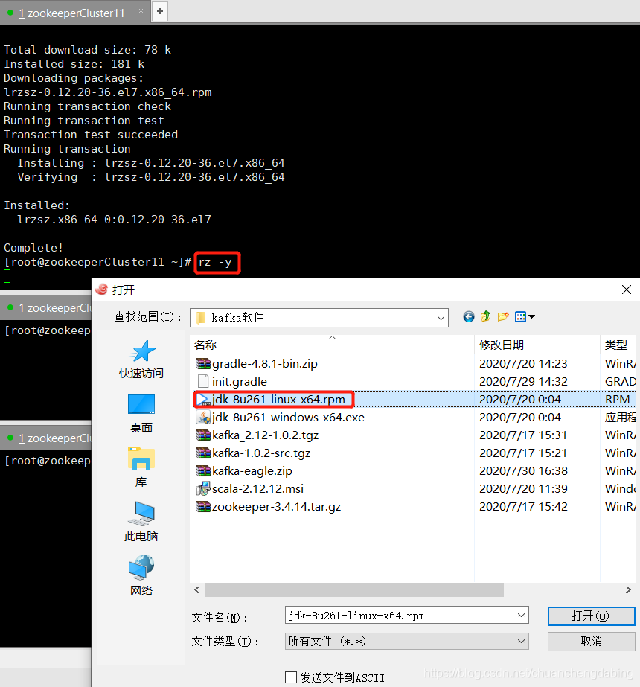This screenshot has width=640, height=687.
Task: Sort files by Name (名称) column
Action: pyautogui.click(x=333, y=345)
